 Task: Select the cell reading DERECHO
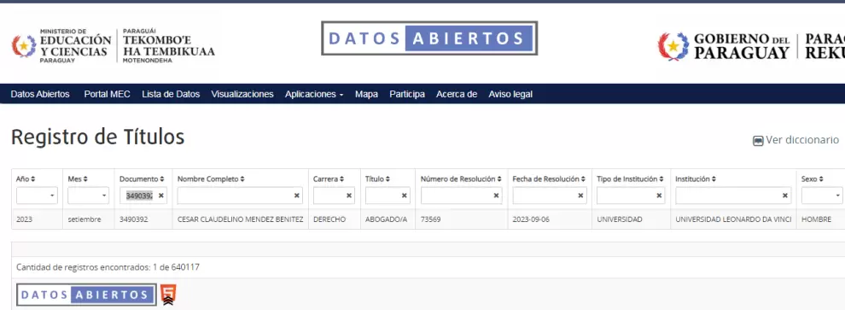tap(334, 220)
